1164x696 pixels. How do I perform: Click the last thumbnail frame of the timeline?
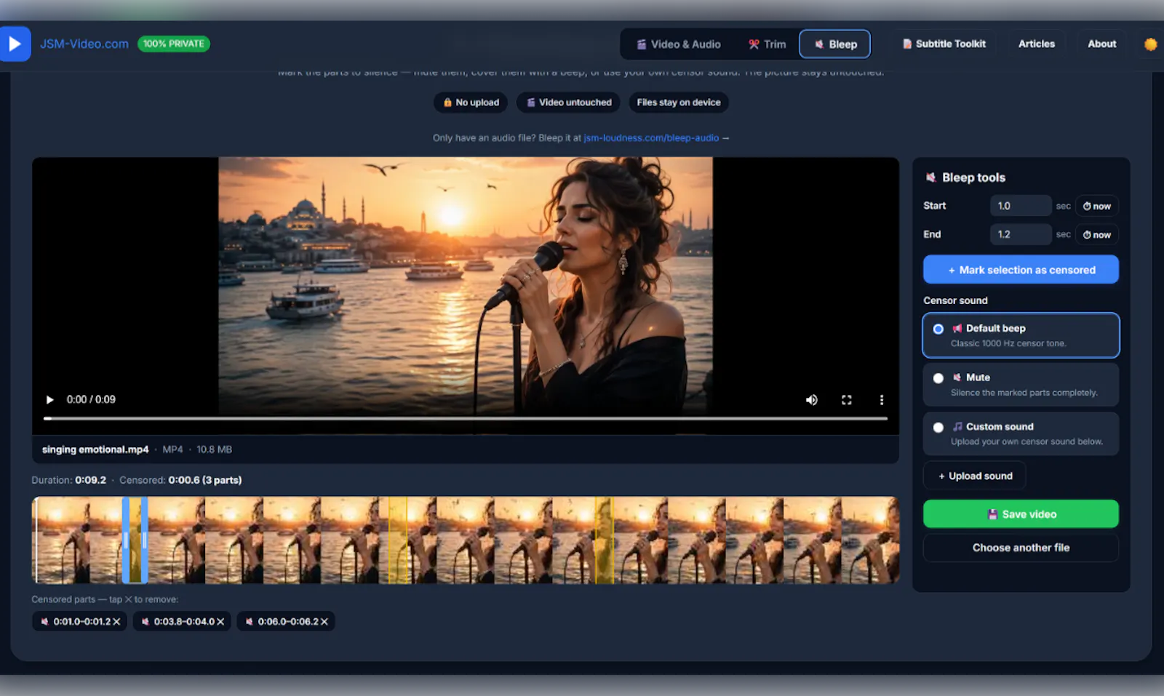871,540
